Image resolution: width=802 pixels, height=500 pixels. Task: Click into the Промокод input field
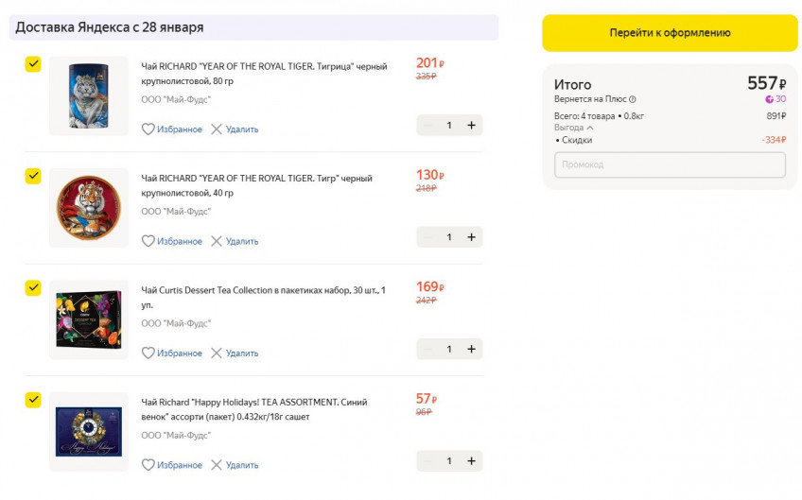(x=670, y=164)
